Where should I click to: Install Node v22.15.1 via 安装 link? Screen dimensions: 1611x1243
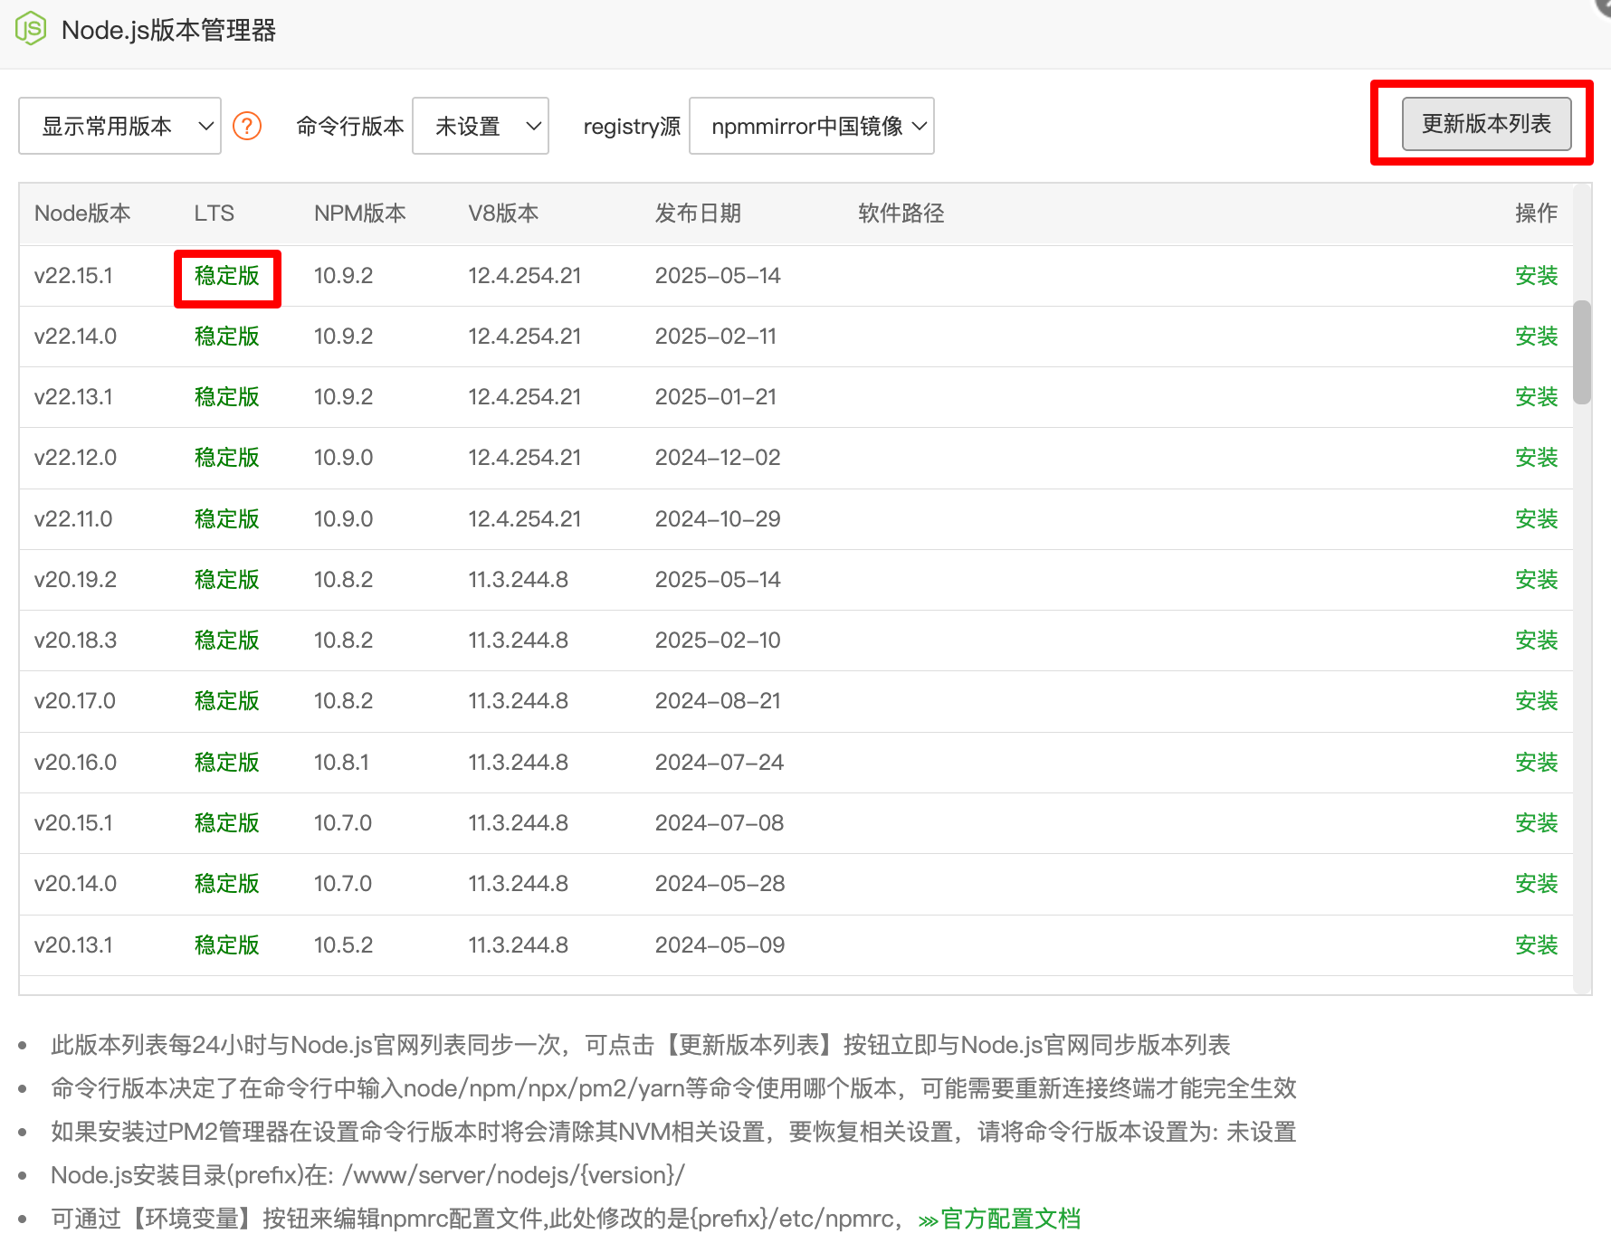point(1537,276)
